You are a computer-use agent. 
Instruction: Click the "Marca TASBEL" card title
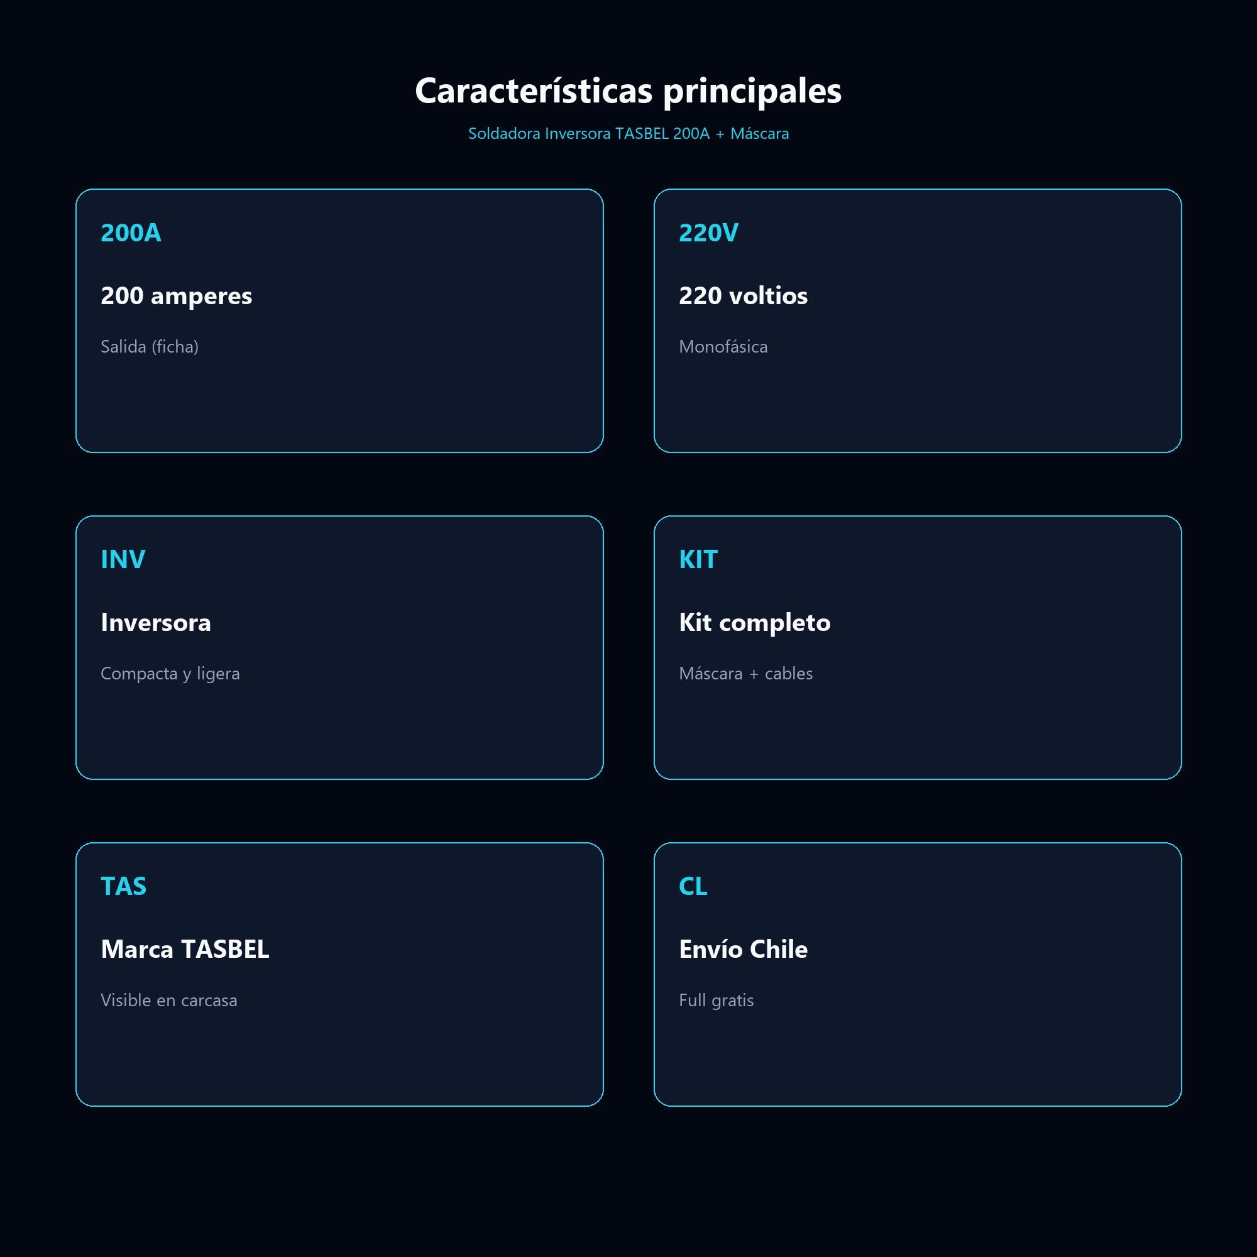pyautogui.click(x=185, y=949)
